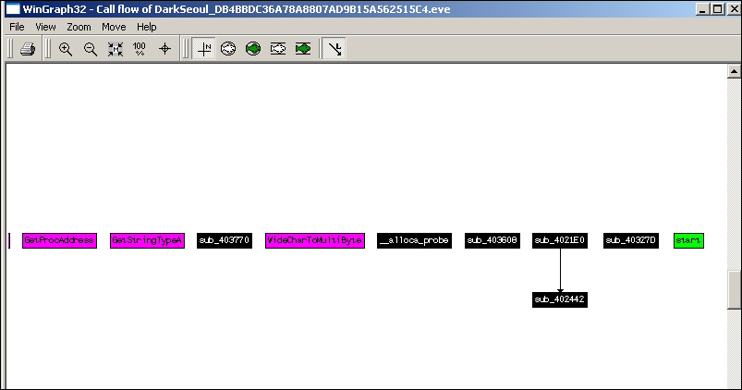Close the WinGraph32 window

coord(733,9)
